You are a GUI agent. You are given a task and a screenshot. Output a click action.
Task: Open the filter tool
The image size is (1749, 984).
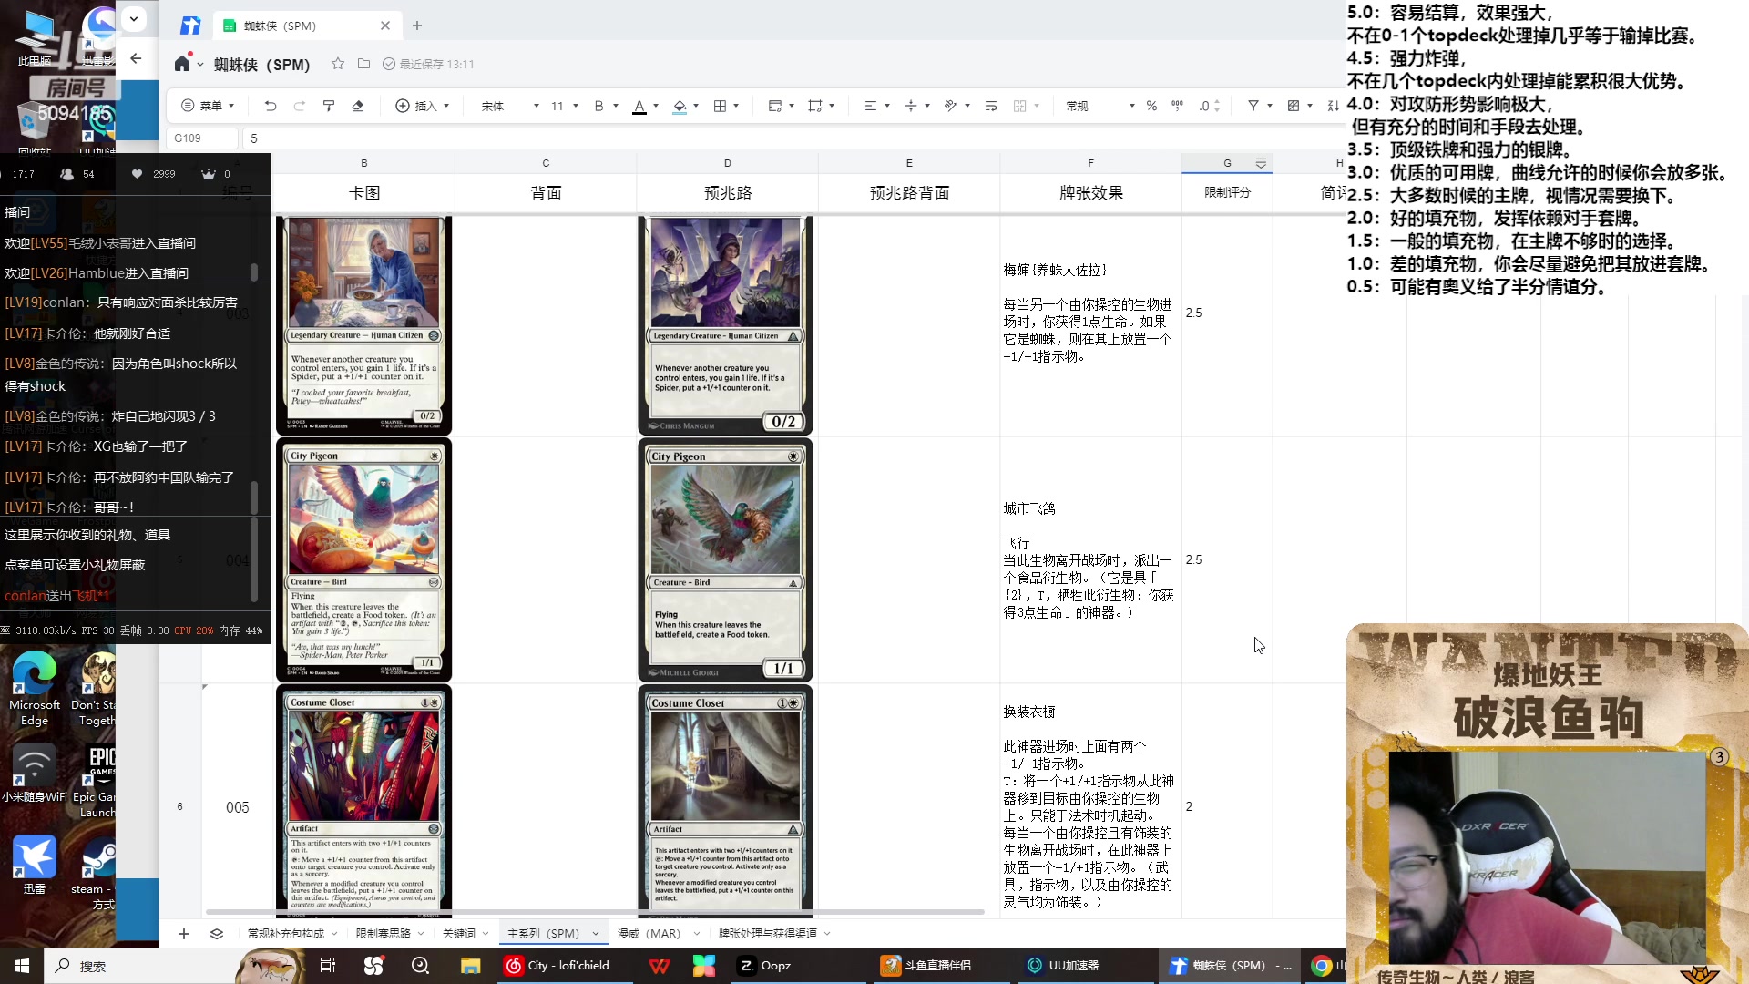coord(1253,106)
